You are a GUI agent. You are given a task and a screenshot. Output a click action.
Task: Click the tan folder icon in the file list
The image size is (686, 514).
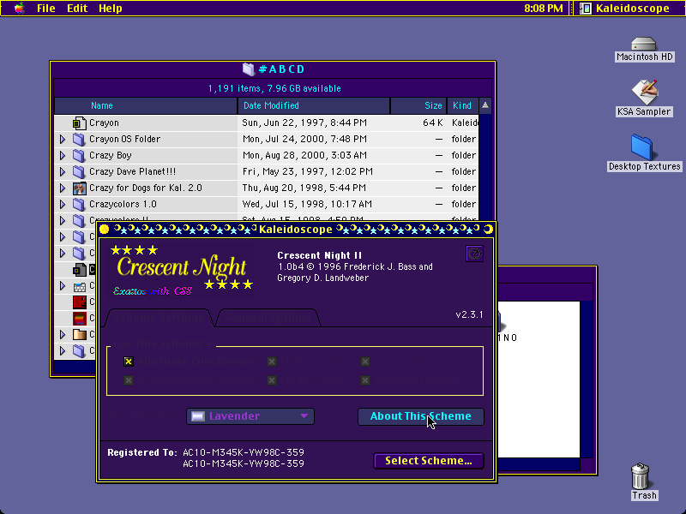point(79,335)
